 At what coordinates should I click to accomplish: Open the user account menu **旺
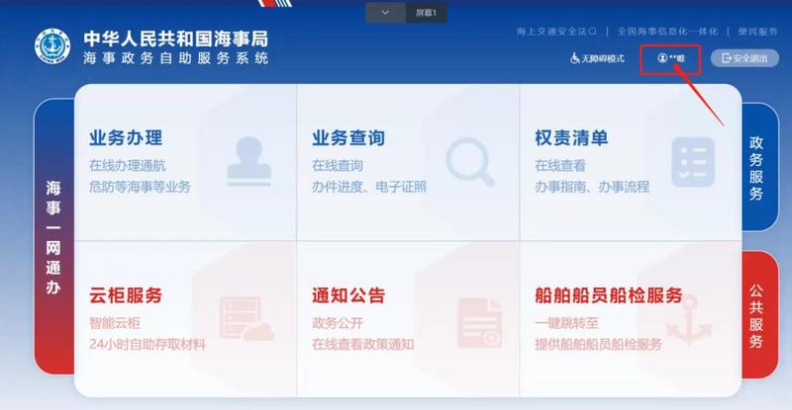(671, 59)
